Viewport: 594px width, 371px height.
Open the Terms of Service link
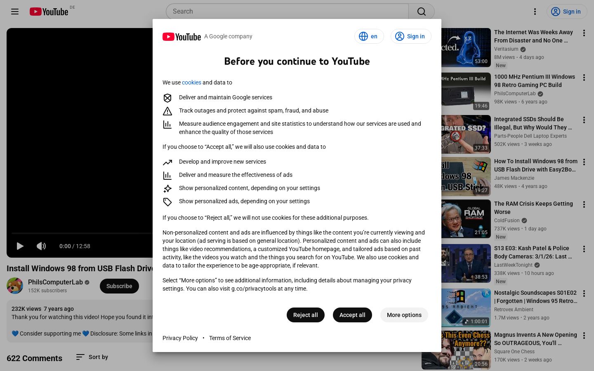(230, 338)
